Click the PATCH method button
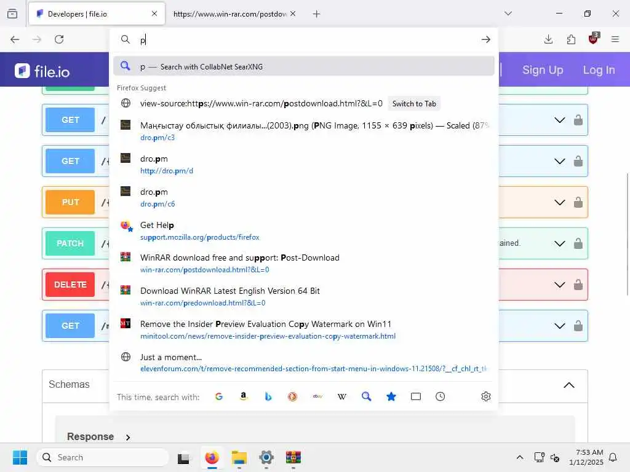The height and width of the screenshot is (472, 630). click(x=70, y=243)
